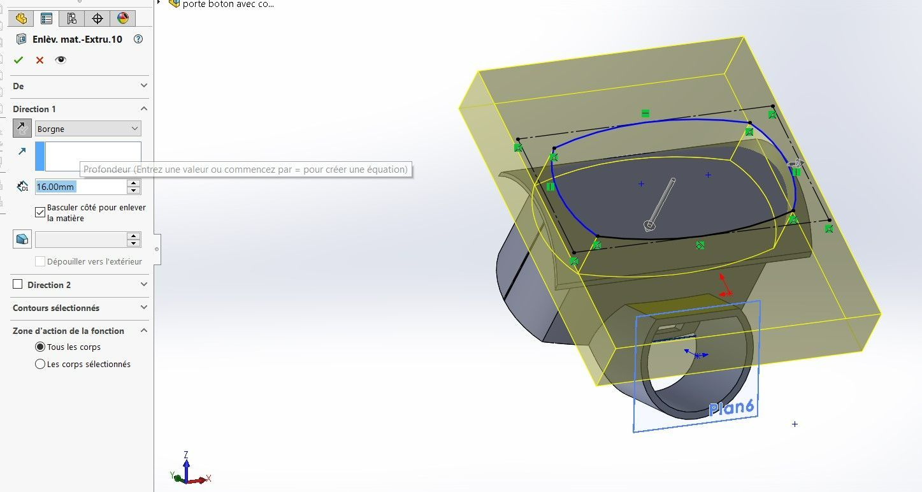Switch to the PropertyManager tab

tap(46, 18)
